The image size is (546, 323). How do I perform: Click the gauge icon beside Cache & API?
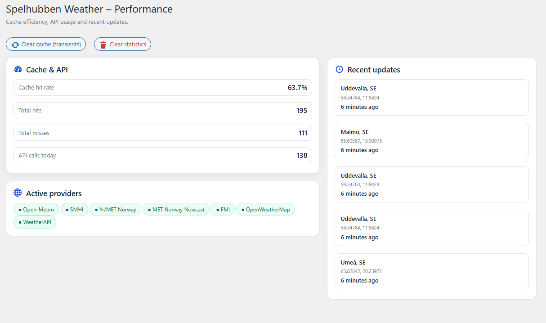[x=18, y=69]
